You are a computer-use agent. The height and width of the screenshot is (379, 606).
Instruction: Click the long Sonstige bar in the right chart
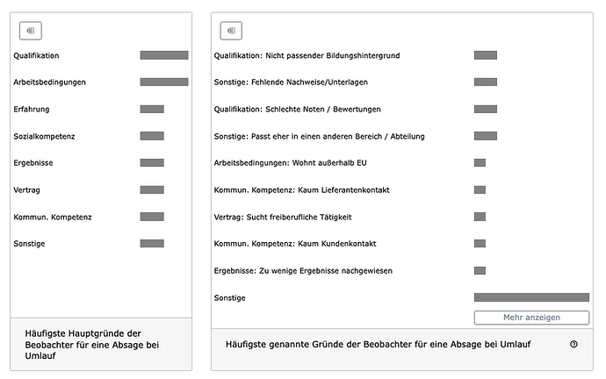click(531, 298)
